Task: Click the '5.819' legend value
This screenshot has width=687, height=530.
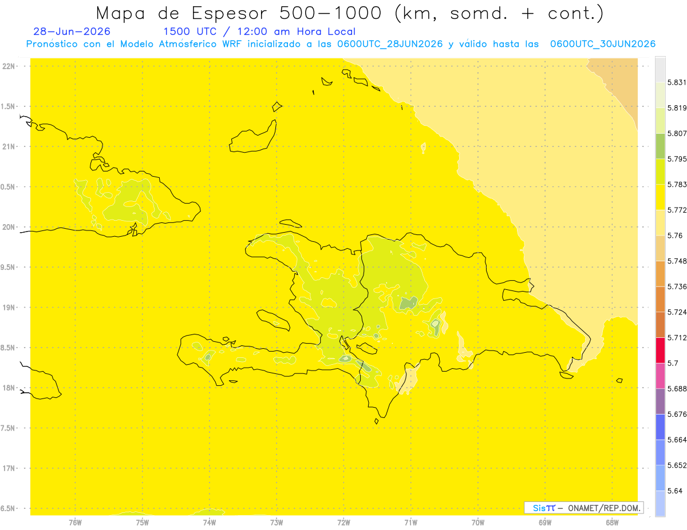Action: click(677, 107)
